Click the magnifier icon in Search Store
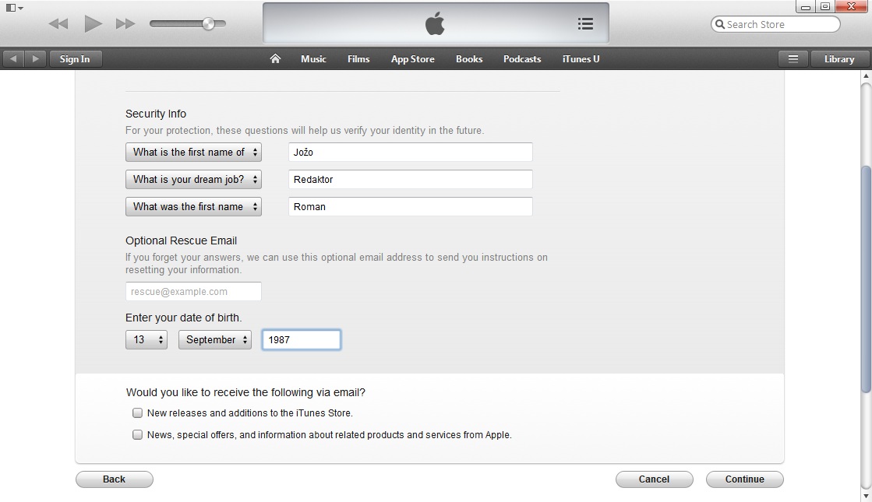Image resolution: width=872 pixels, height=502 pixels. 720,24
